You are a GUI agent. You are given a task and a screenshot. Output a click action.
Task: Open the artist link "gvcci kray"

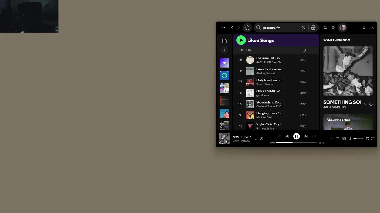tap(263, 95)
